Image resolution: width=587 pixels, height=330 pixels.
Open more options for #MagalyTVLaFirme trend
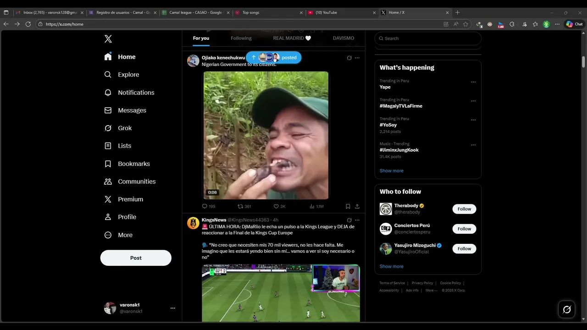[473, 101]
